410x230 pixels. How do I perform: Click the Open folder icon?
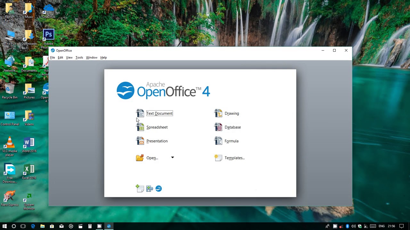point(140,158)
